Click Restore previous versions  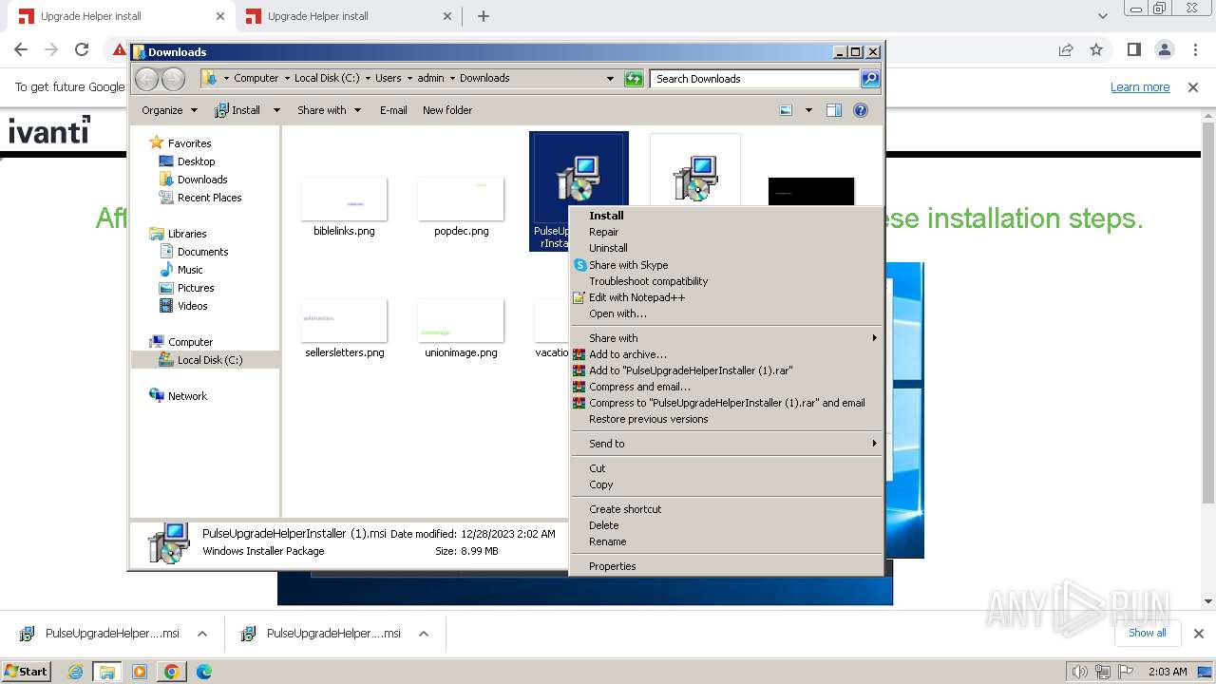648,419
